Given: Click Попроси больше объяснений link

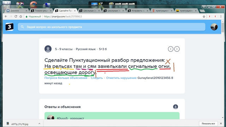Looking at the screenshot, I should click(x=66, y=78).
